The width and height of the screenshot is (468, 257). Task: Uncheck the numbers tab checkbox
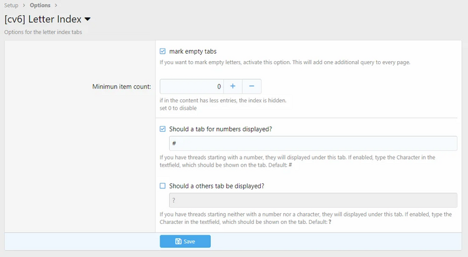(x=163, y=129)
